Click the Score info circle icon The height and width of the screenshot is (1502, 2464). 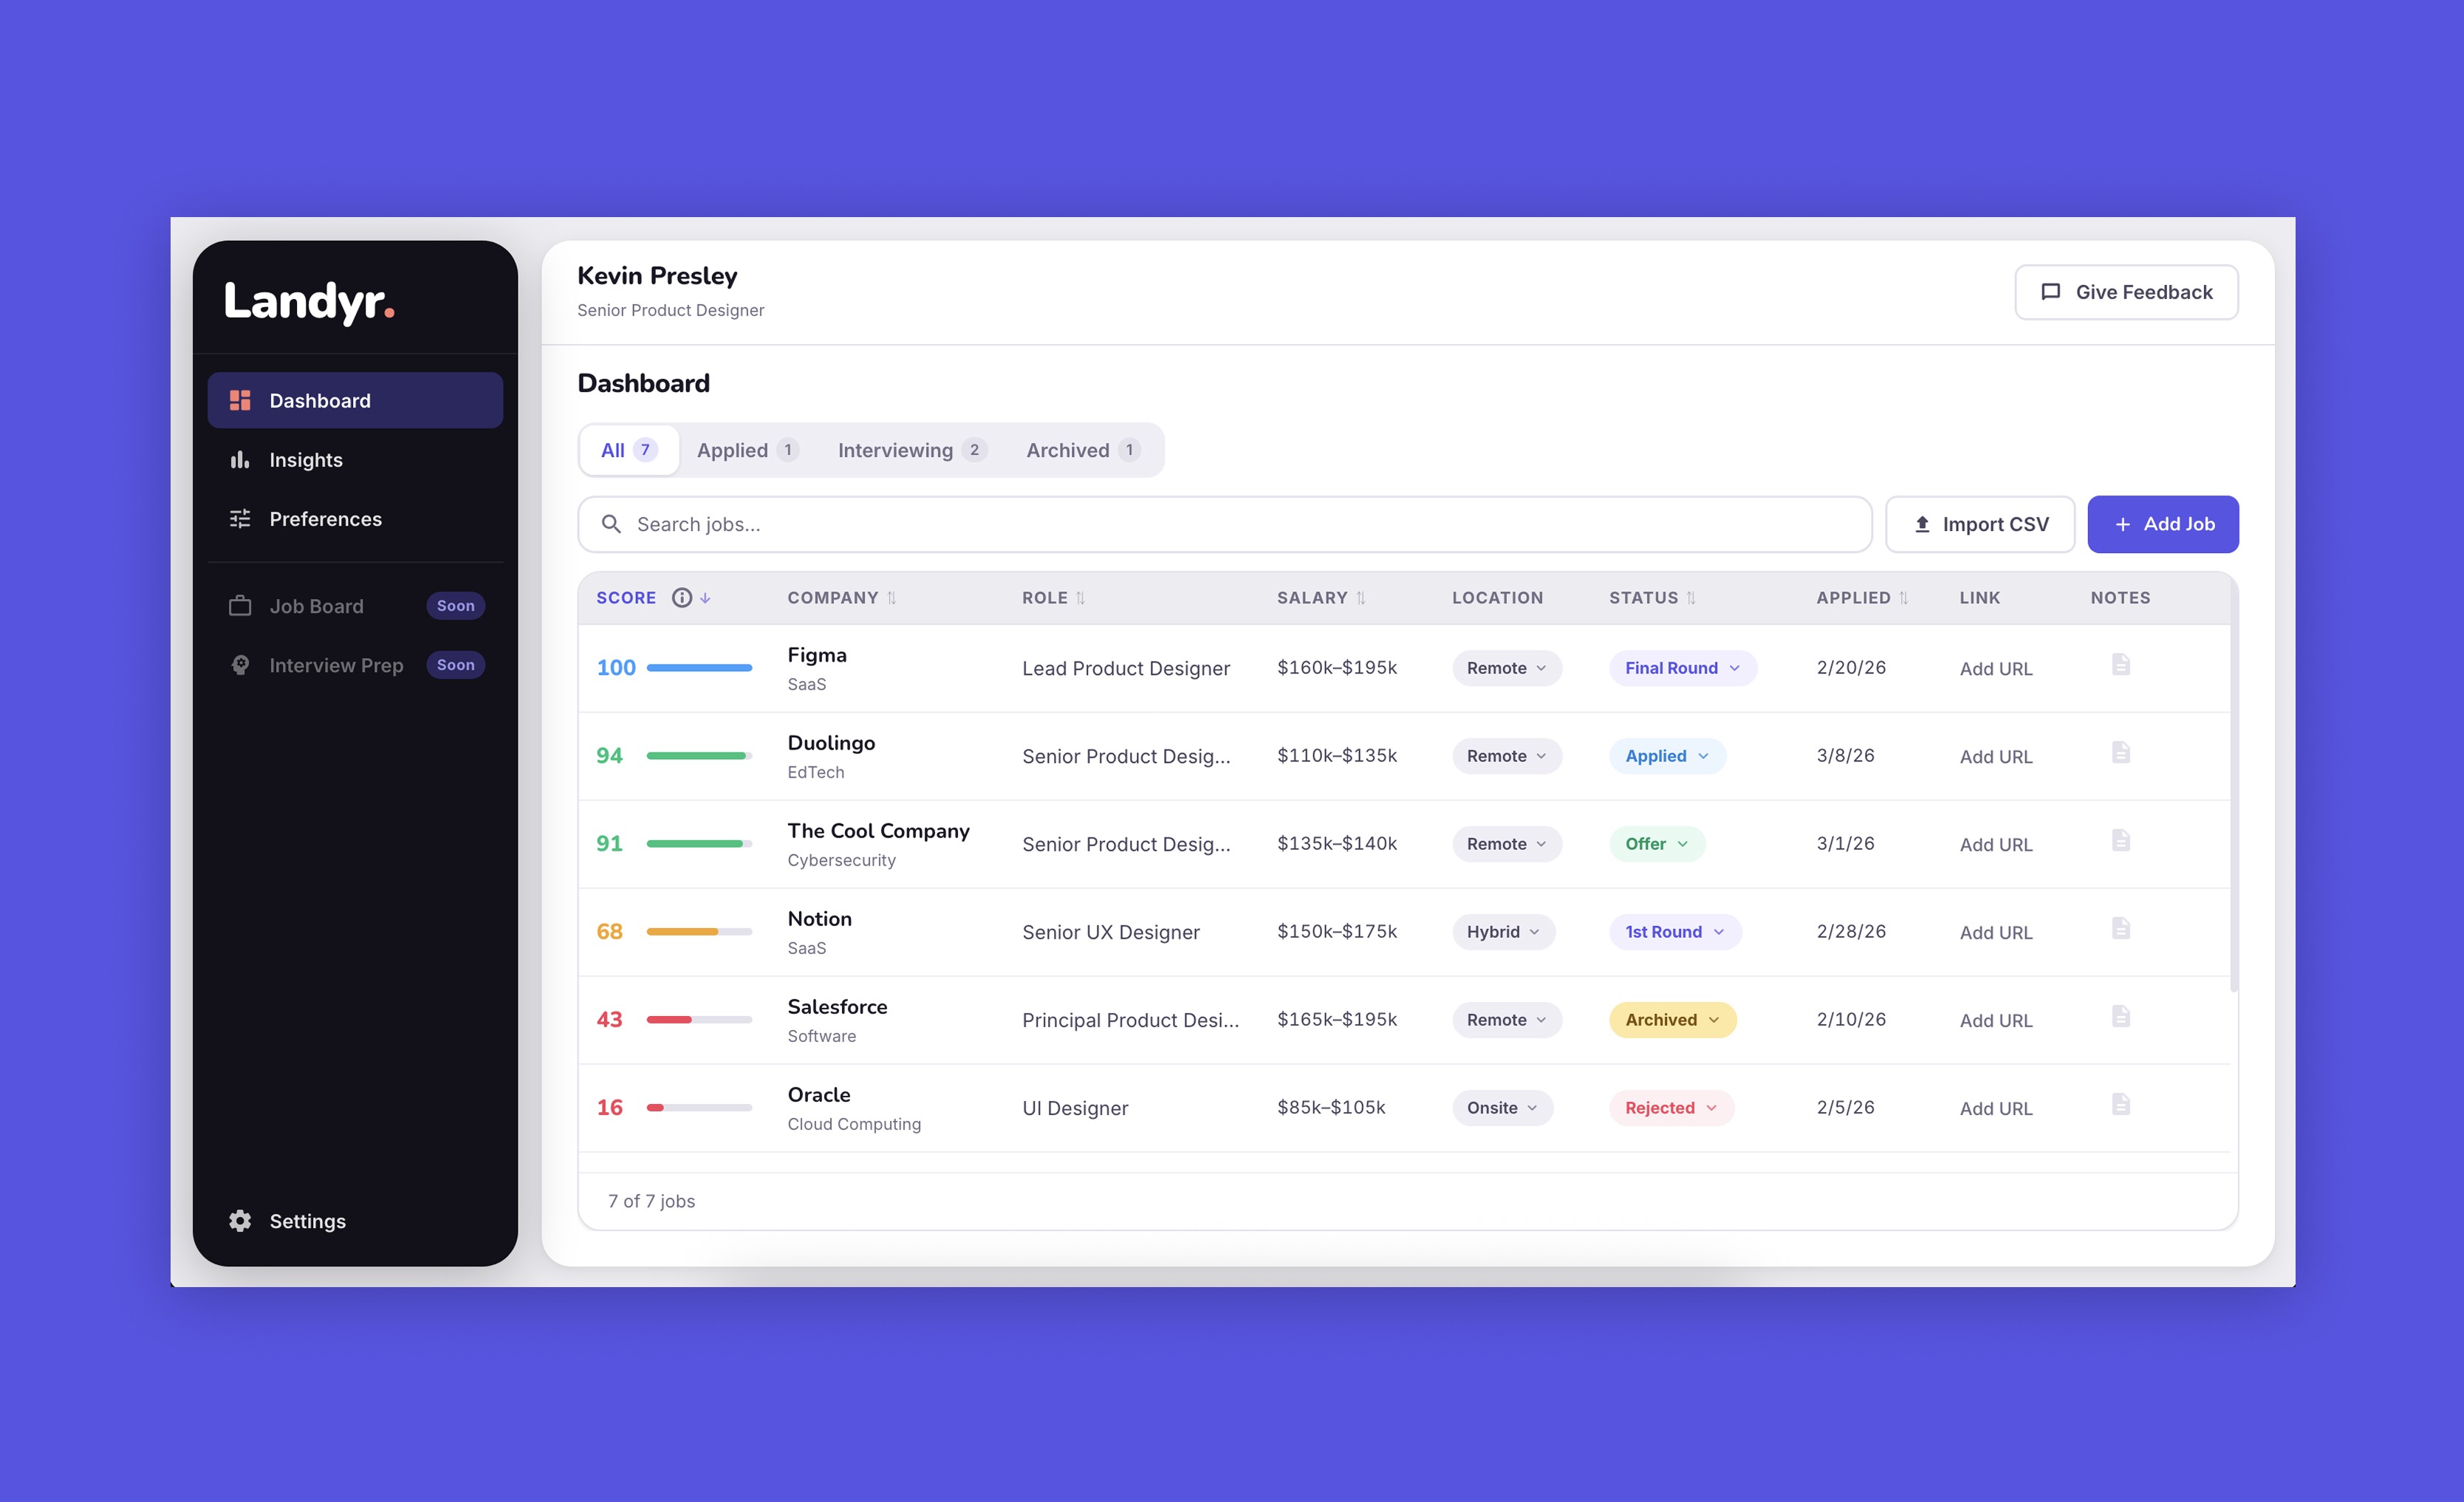[x=682, y=598]
